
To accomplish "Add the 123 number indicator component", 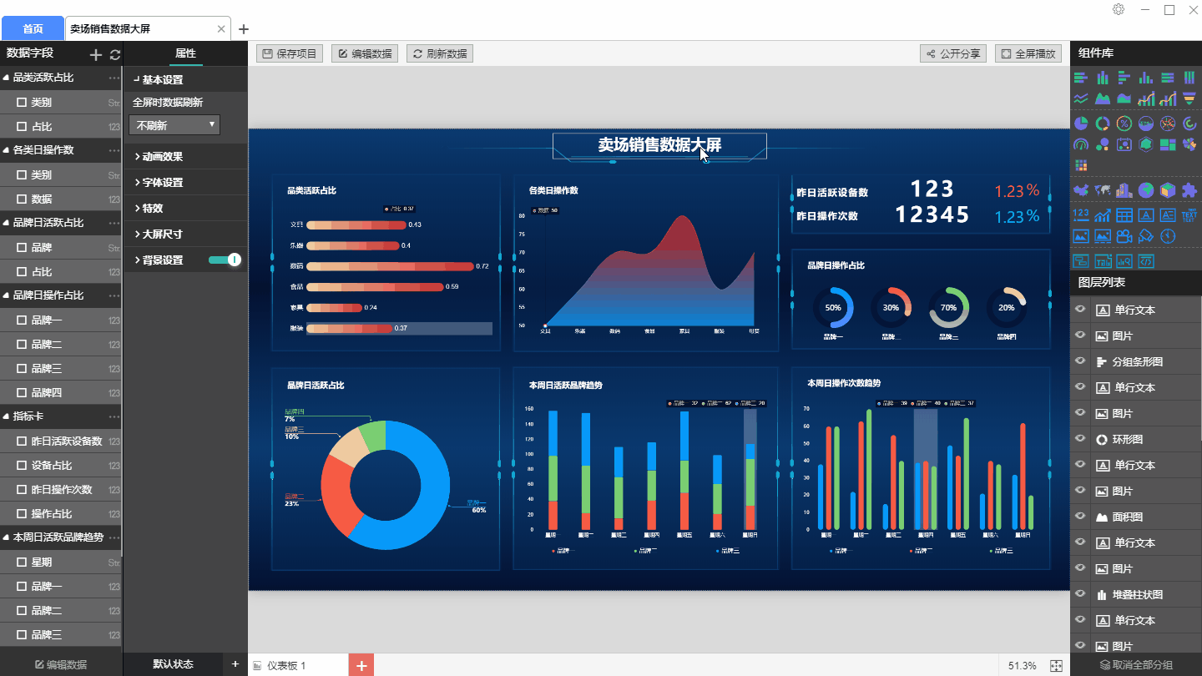I will click(x=1081, y=214).
